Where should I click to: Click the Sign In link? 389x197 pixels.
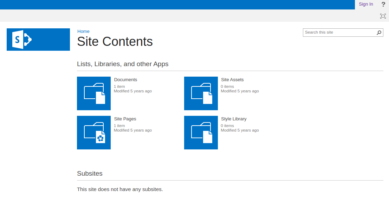(366, 4)
